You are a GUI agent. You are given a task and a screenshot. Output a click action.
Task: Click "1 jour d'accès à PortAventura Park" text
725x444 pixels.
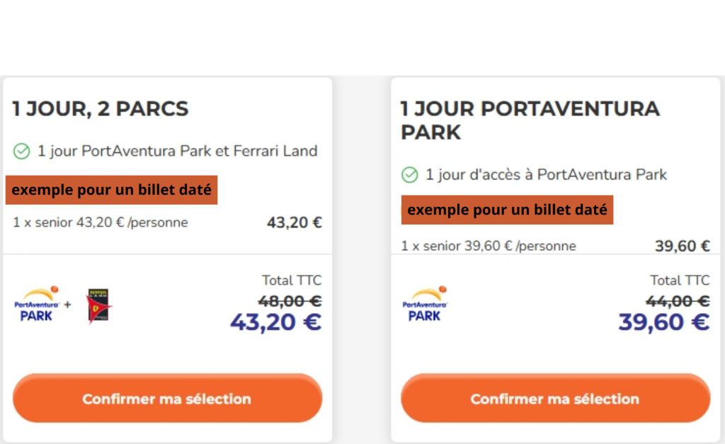tap(547, 174)
